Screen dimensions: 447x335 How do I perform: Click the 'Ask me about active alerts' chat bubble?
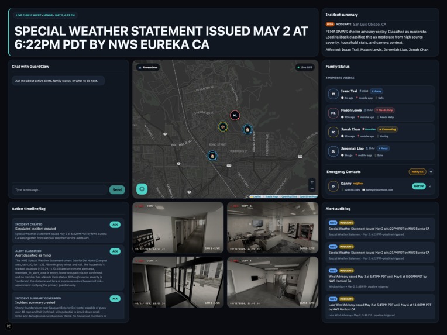pyautogui.click(x=58, y=81)
